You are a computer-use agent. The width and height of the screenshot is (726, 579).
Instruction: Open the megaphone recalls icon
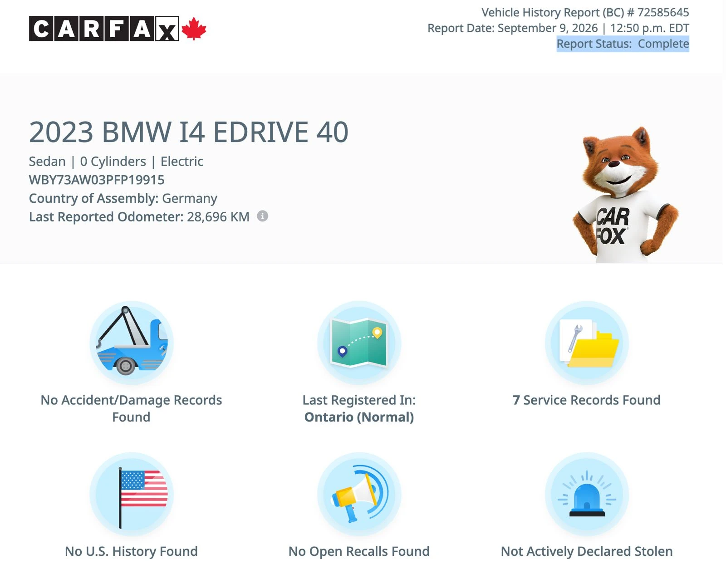click(359, 494)
